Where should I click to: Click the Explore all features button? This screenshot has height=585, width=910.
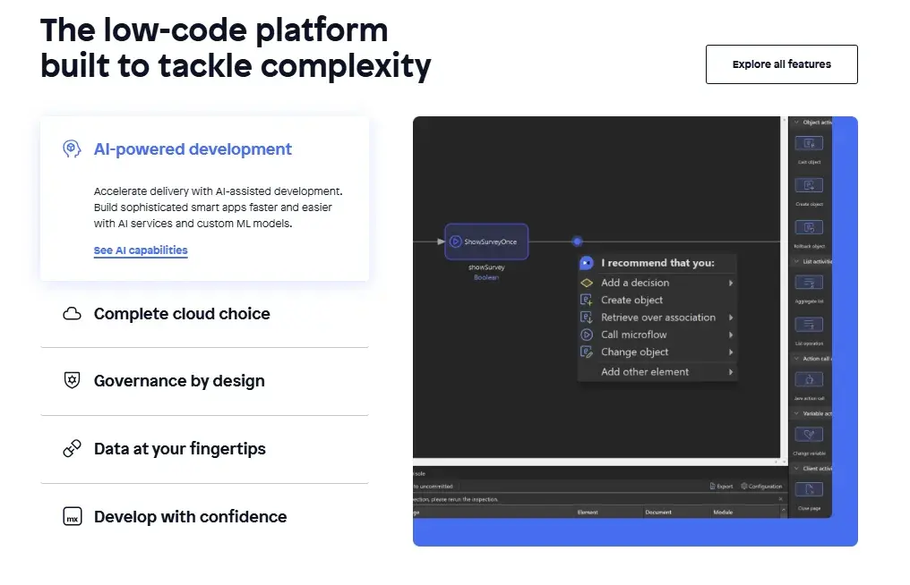click(781, 64)
